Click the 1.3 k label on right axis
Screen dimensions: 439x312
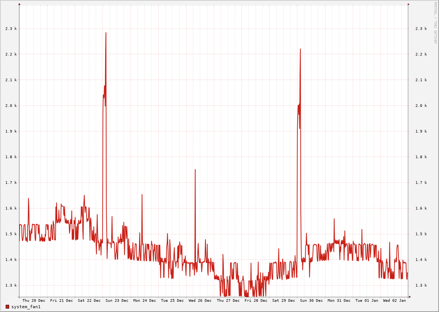(x=421, y=285)
